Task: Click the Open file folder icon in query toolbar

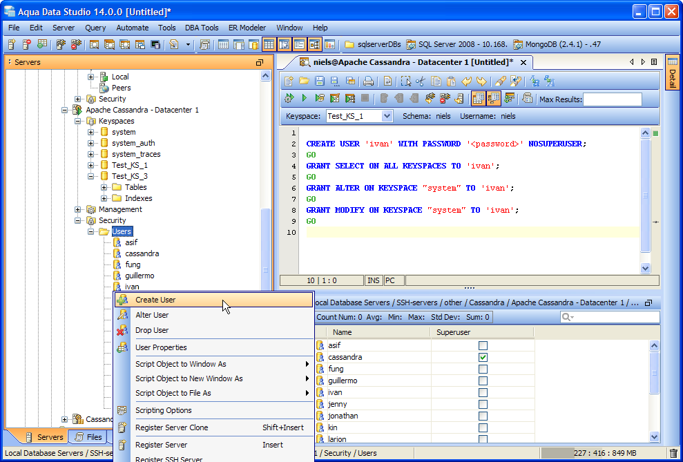Action: (x=304, y=81)
